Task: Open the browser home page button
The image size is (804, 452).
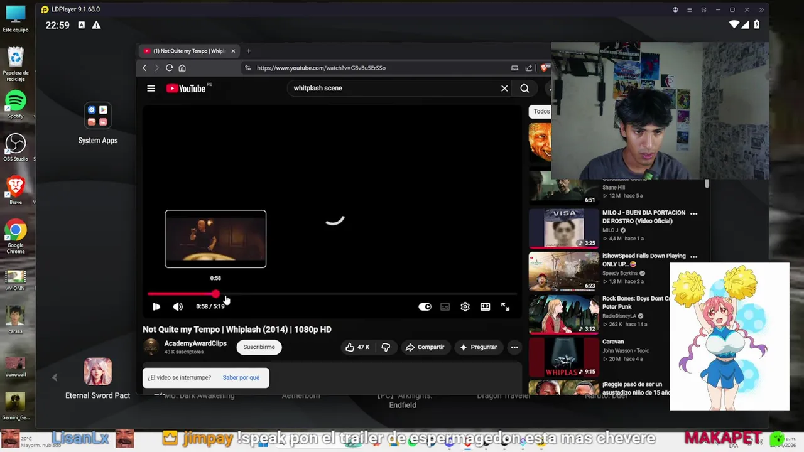Action: click(182, 68)
